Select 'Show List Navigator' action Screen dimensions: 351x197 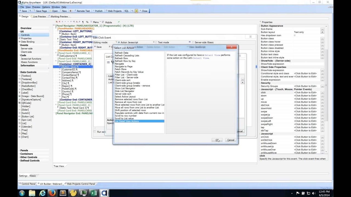pyautogui.click(x=125, y=88)
